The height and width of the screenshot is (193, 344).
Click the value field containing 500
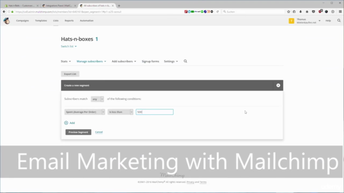tap(155, 112)
